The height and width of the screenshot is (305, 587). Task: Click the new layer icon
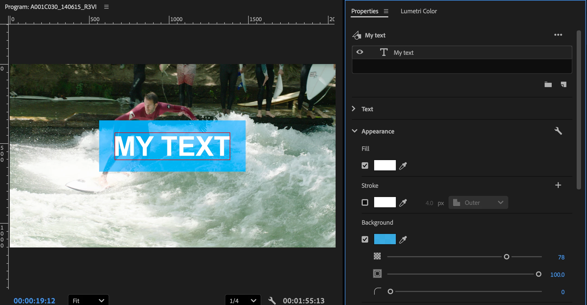coord(564,85)
